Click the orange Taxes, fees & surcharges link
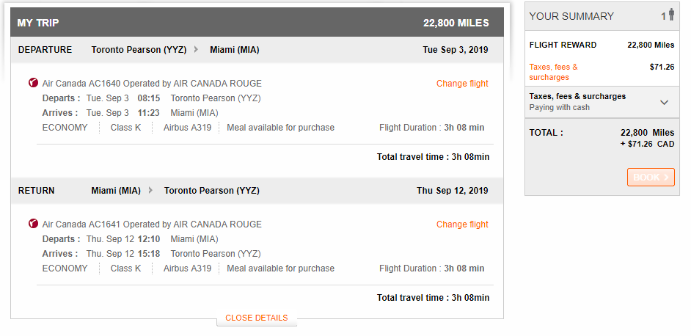The height and width of the screenshot is (336, 691). tap(554, 72)
